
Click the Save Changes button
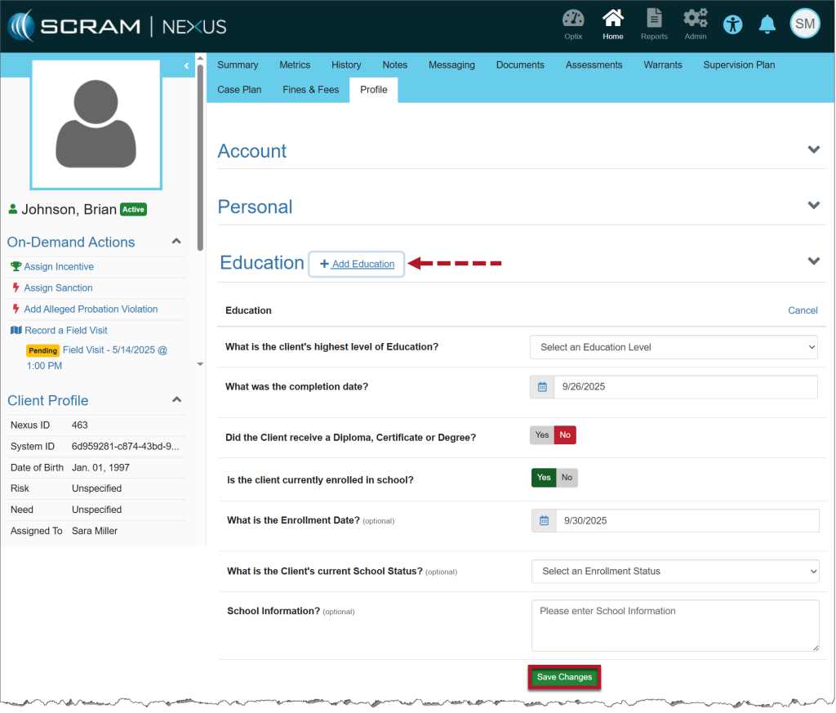pos(564,677)
